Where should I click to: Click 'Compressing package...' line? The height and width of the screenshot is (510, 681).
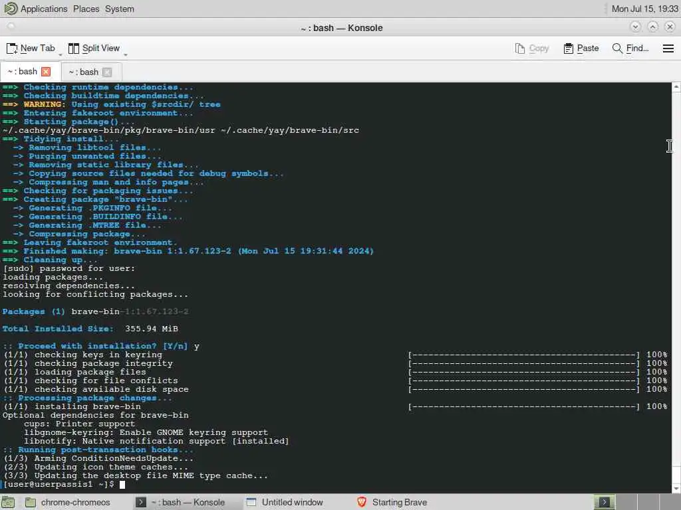[80, 234]
